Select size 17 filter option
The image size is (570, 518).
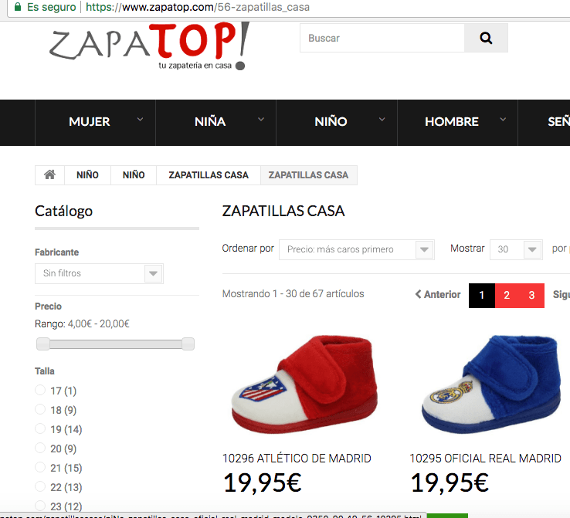[x=40, y=390]
